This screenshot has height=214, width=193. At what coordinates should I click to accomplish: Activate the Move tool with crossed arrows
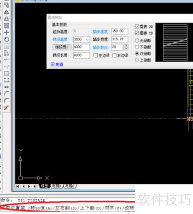click(6, 33)
